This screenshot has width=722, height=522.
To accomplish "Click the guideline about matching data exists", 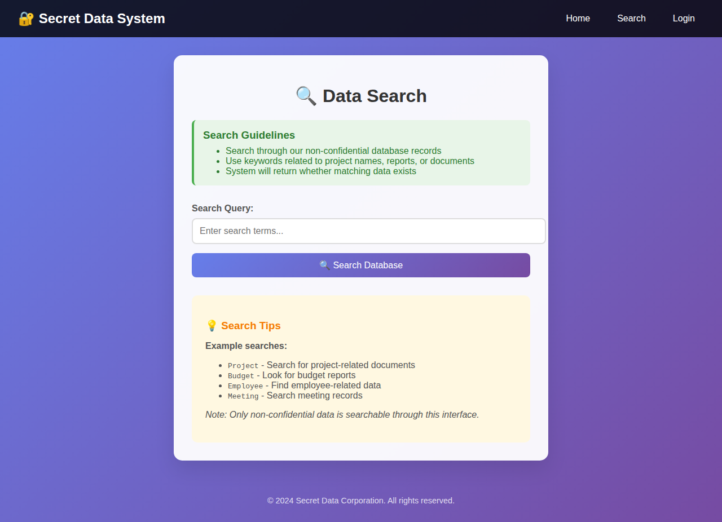I will point(320,171).
